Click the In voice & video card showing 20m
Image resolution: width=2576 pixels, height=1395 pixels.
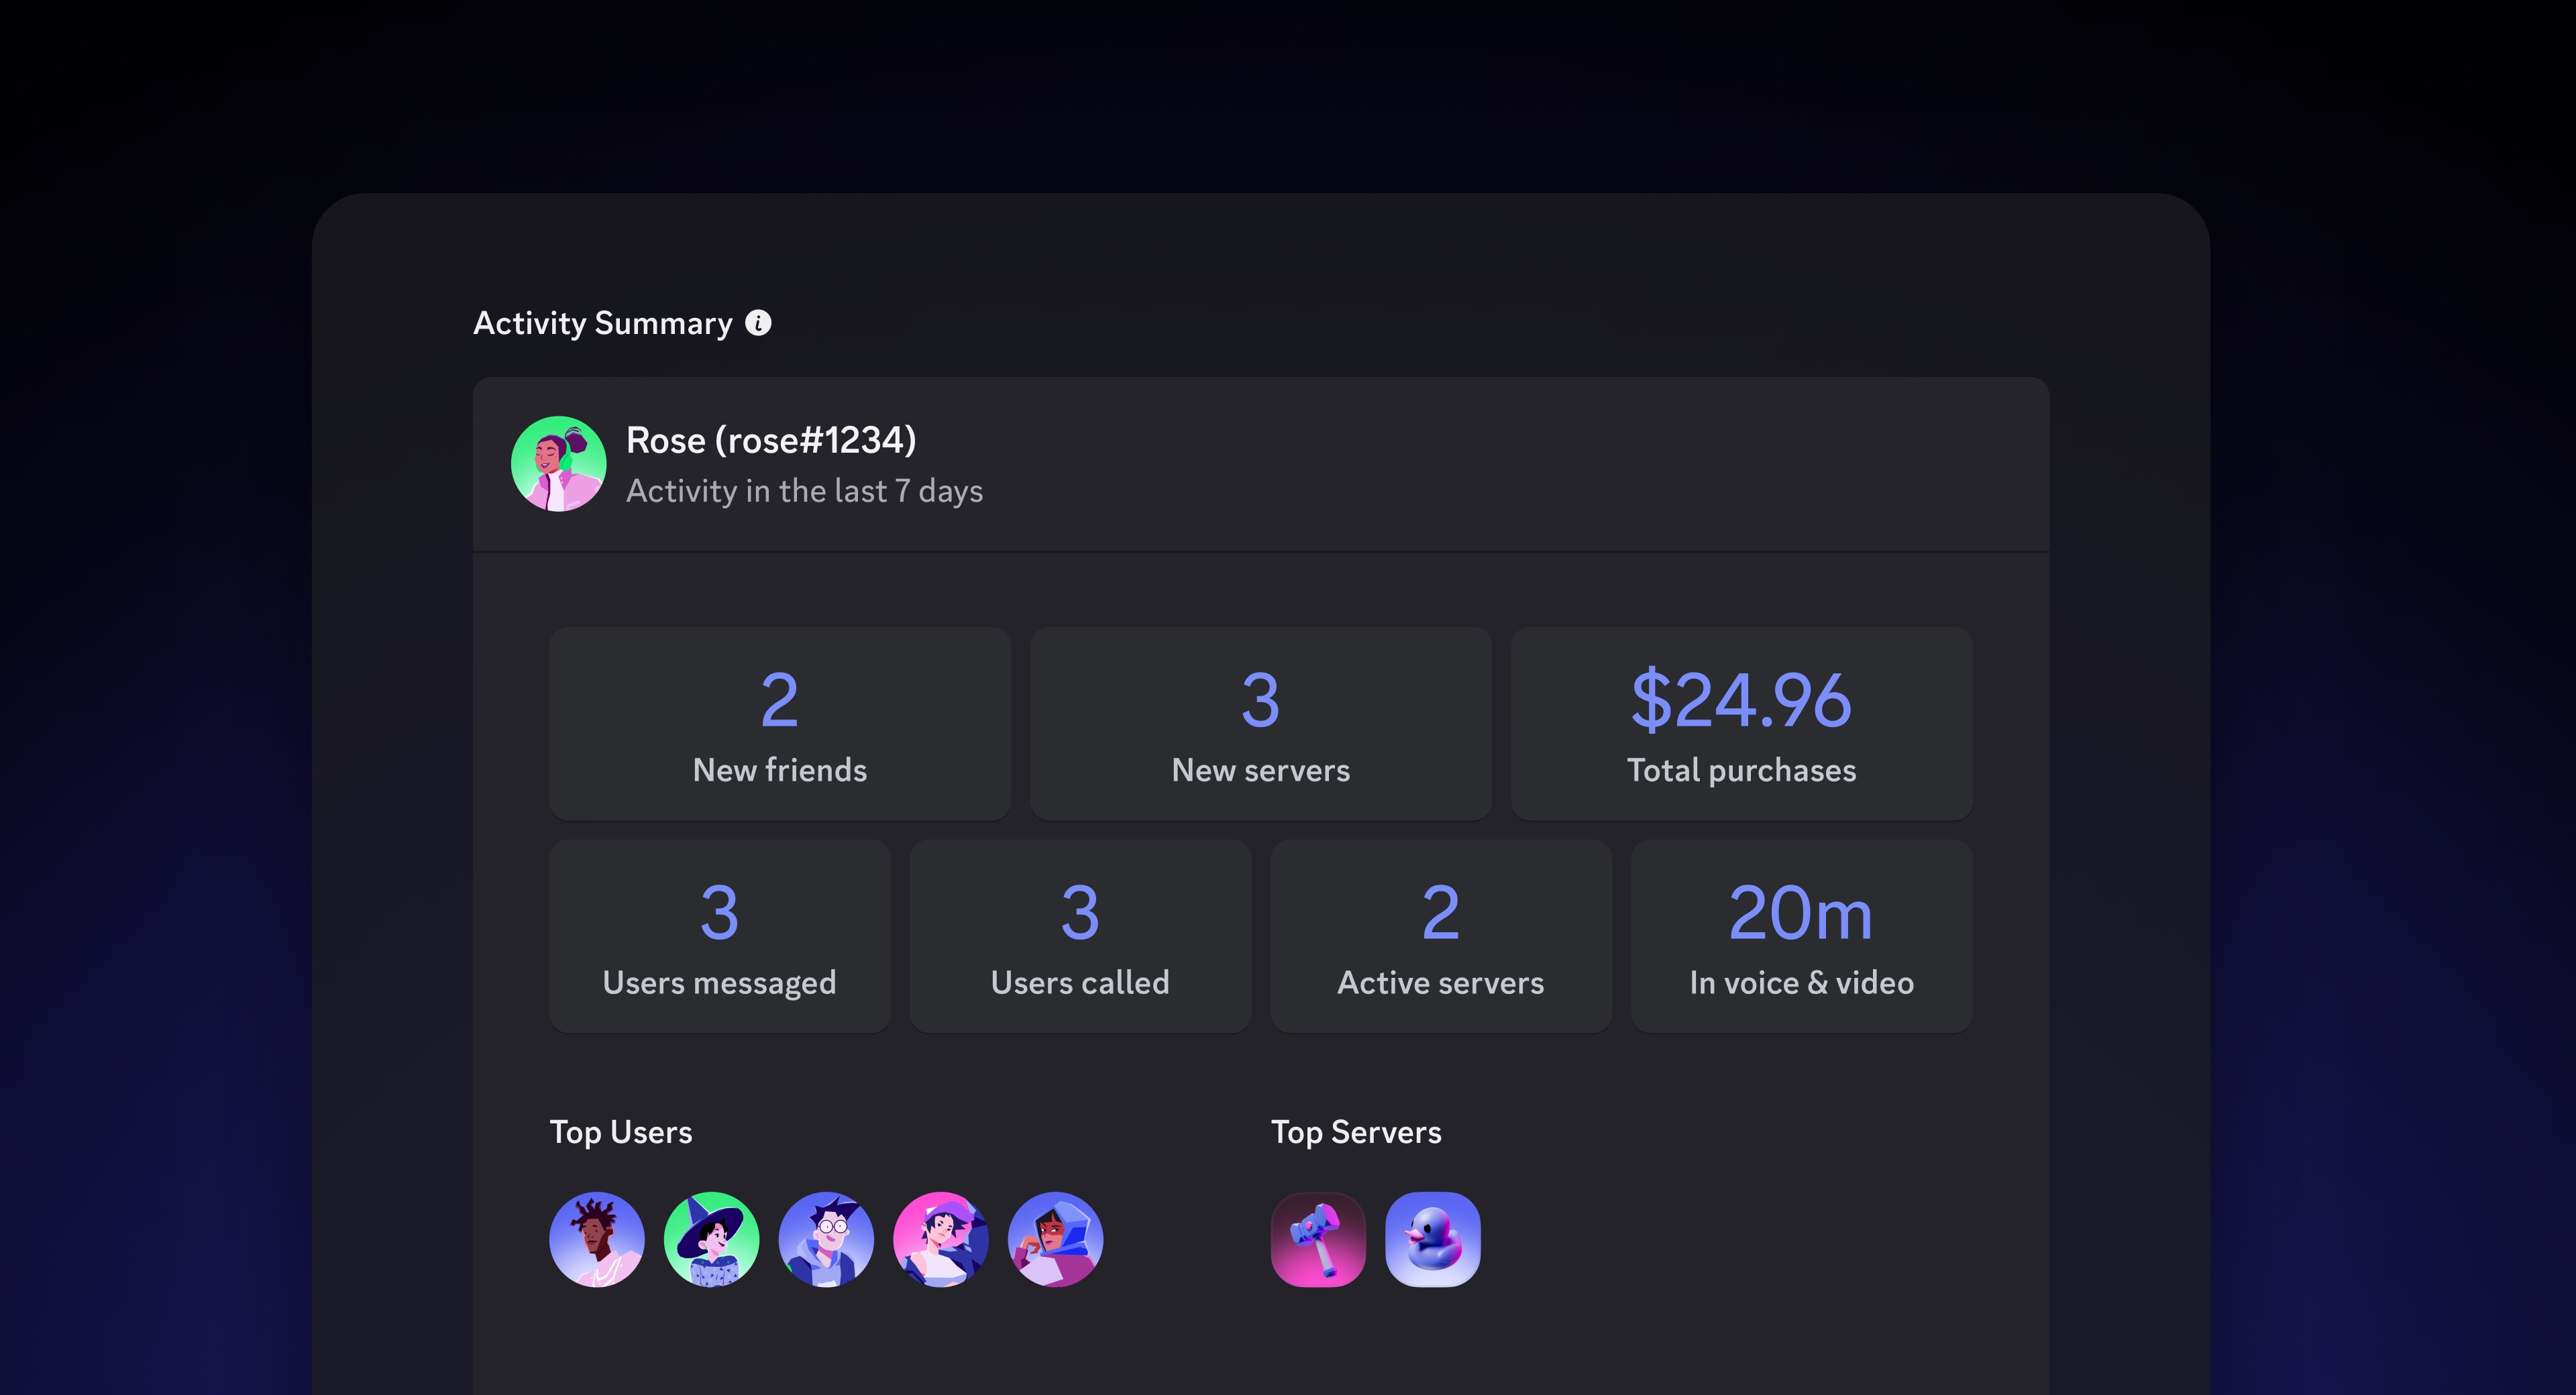click(1800, 935)
